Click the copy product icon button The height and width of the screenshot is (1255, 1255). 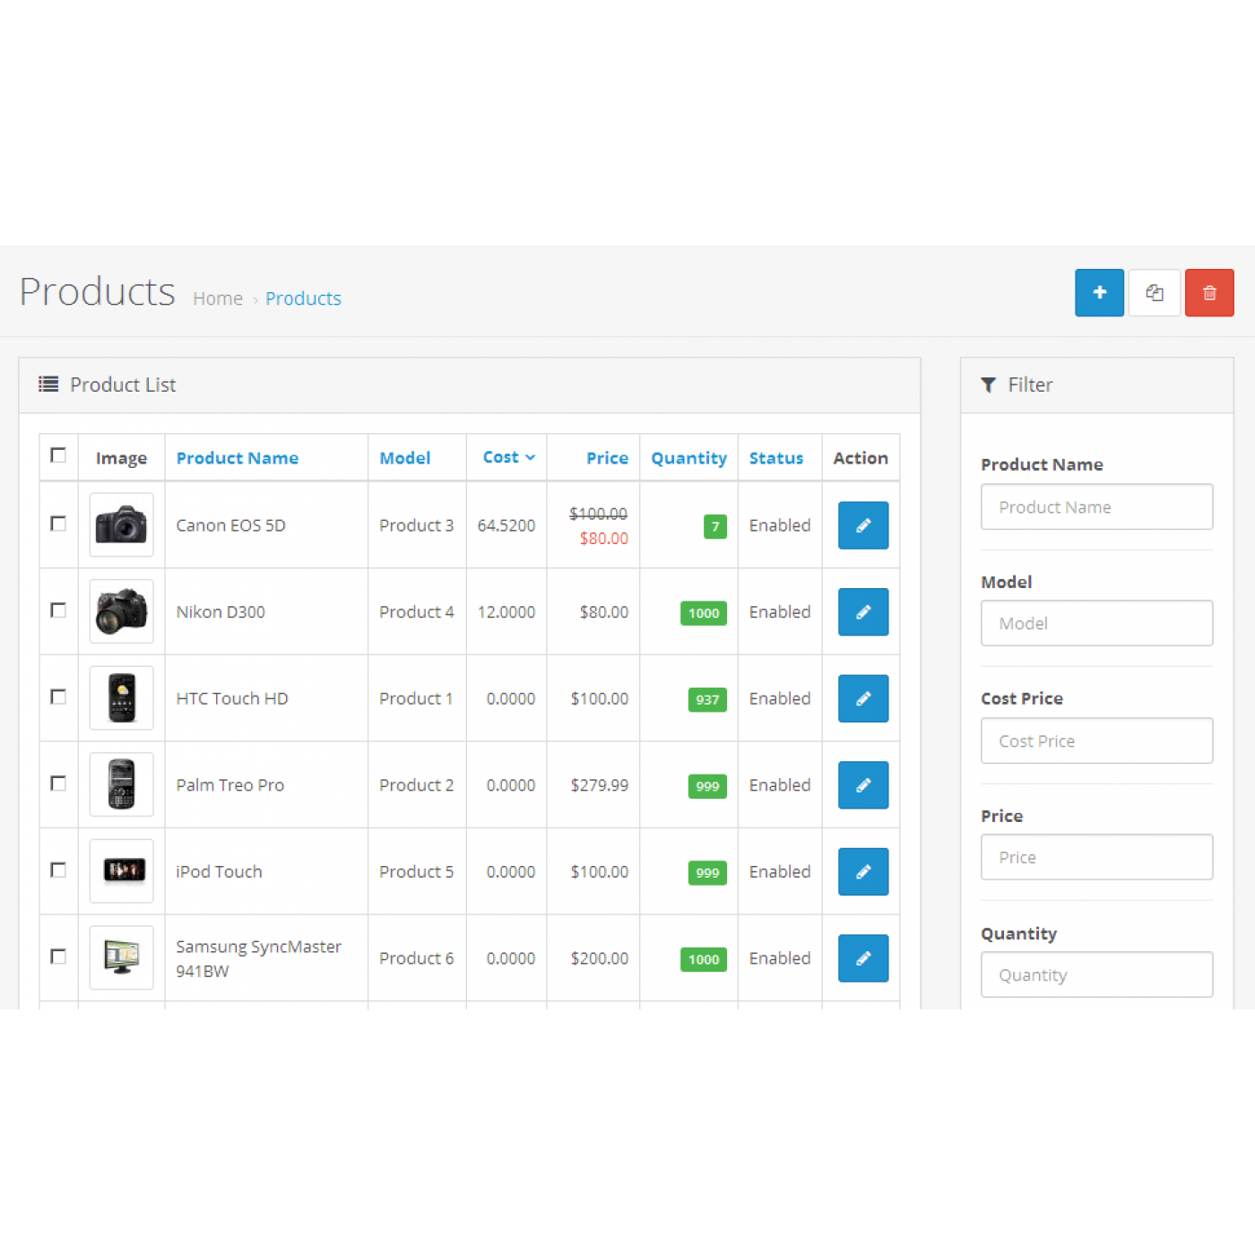[x=1154, y=292]
